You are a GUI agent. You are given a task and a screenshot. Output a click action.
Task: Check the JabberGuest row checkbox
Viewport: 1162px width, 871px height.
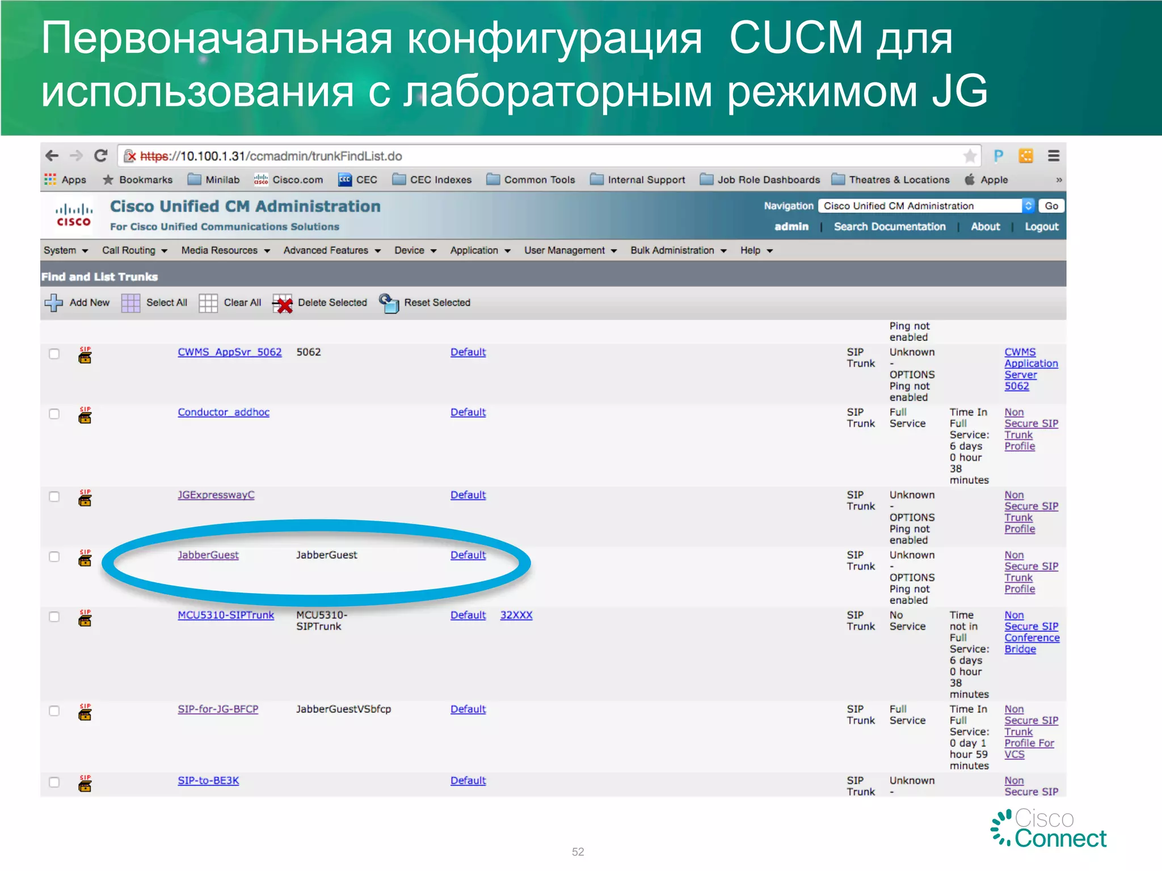pos(54,557)
